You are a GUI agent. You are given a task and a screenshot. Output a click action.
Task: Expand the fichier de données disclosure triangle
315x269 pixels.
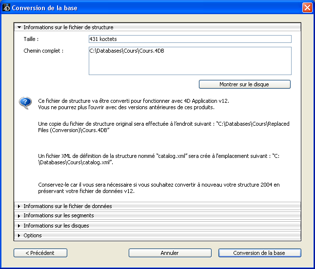point(19,206)
